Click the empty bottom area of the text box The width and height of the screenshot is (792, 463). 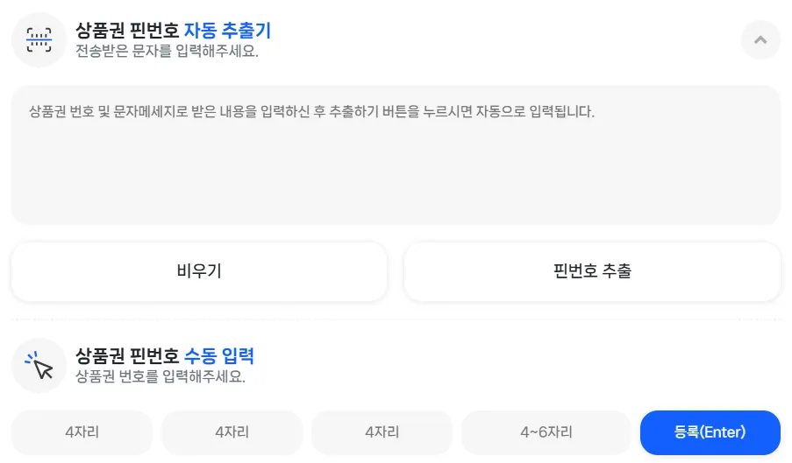pyautogui.click(x=396, y=197)
